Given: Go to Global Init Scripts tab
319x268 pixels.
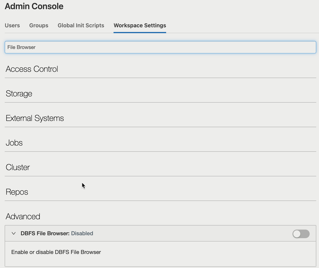Looking at the screenshot, I should tap(81, 25).
